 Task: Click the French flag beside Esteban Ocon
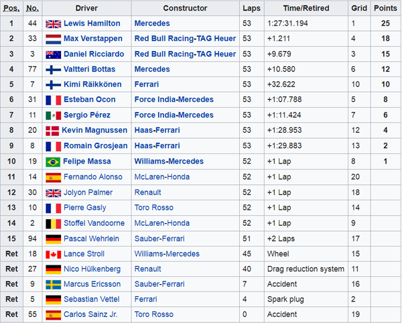click(54, 101)
